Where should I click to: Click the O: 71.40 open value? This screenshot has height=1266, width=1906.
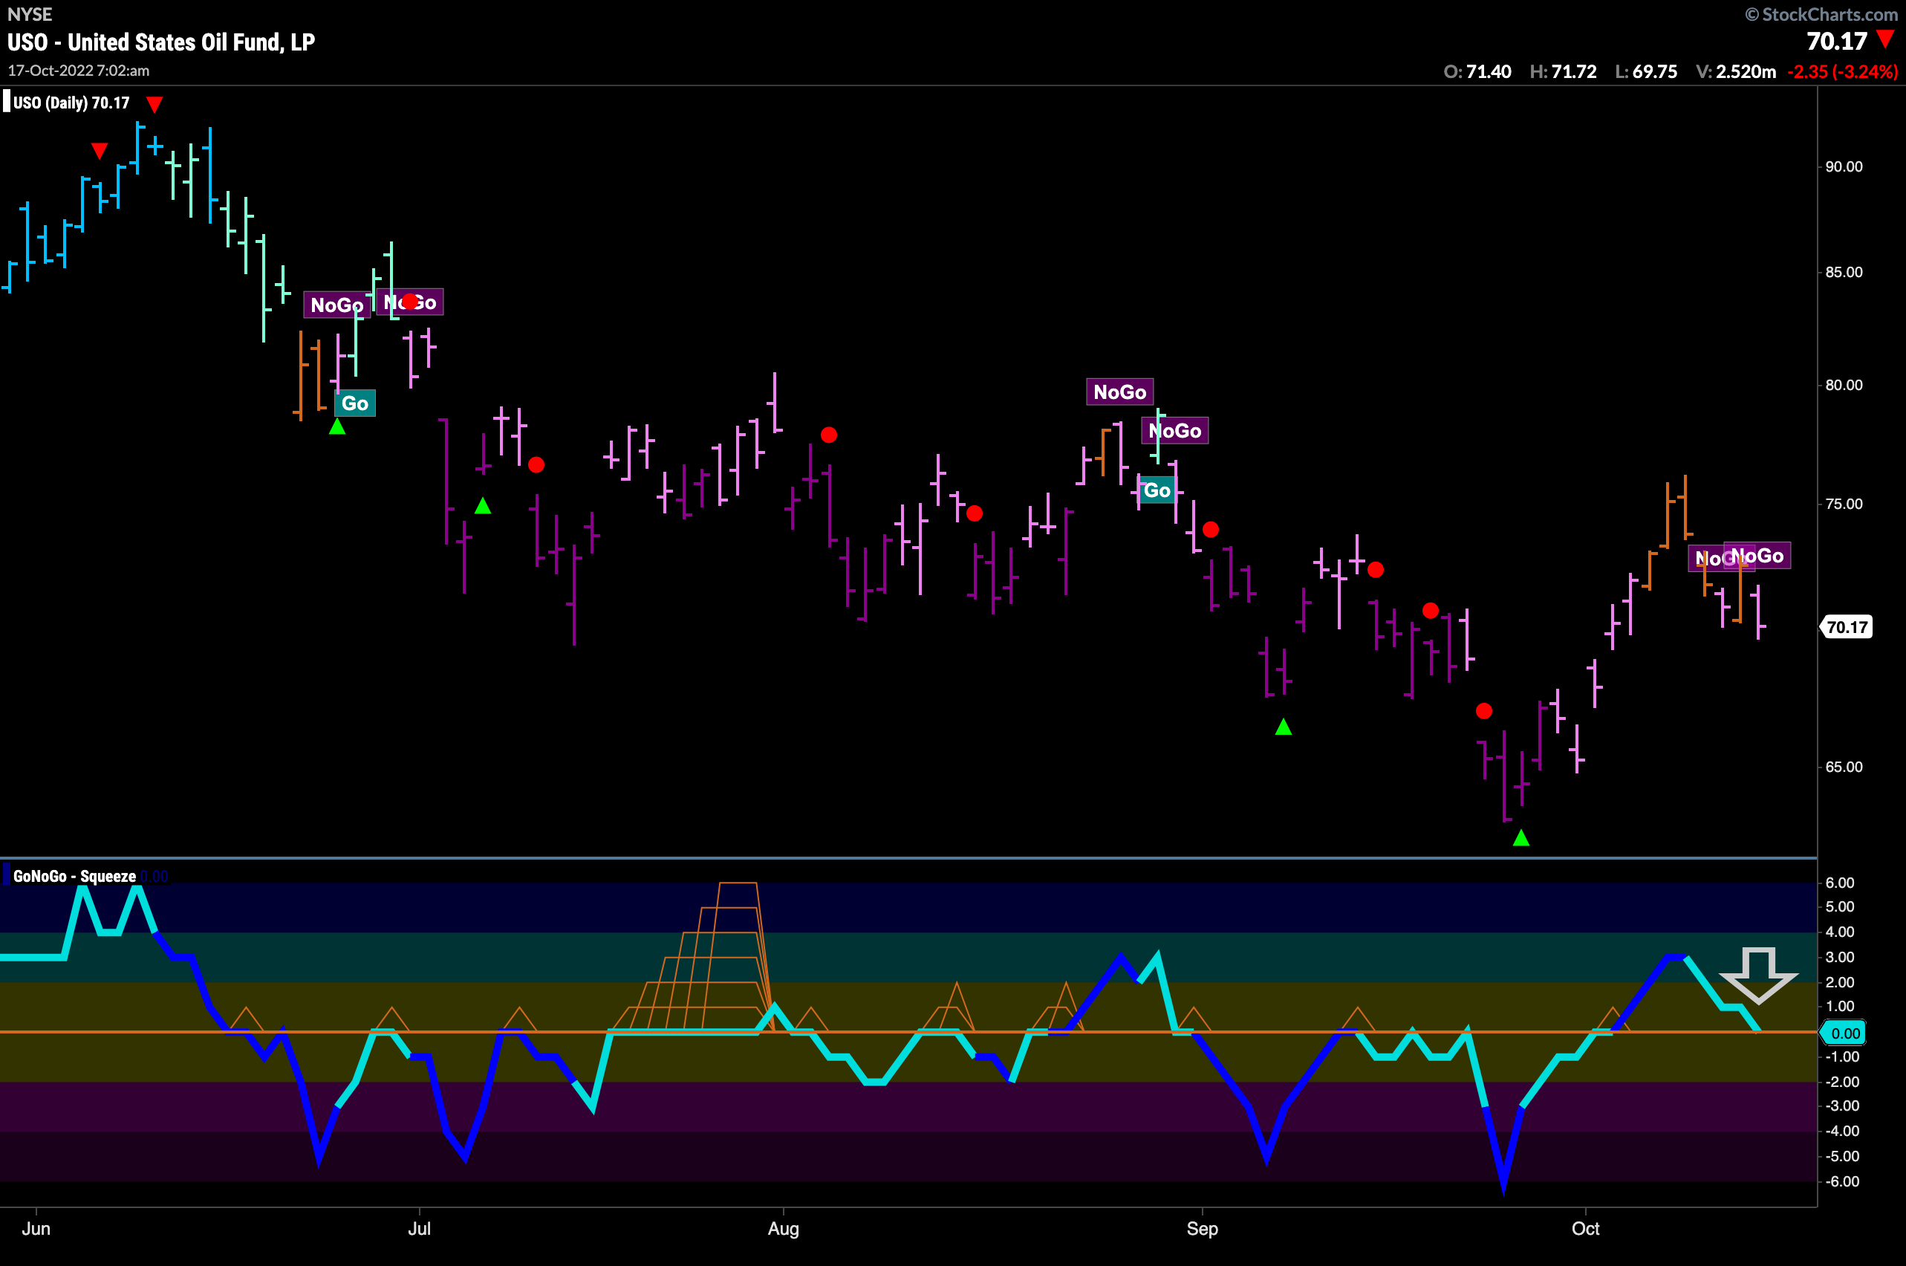pos(1477,71)
